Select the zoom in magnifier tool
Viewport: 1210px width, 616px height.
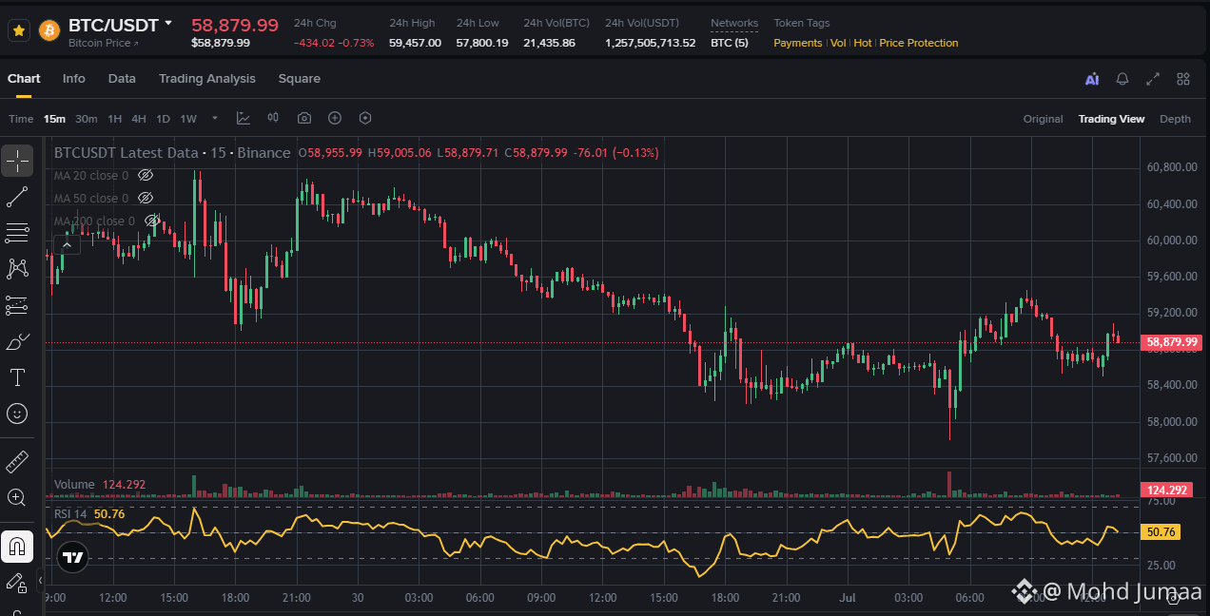tap(17, 497)
